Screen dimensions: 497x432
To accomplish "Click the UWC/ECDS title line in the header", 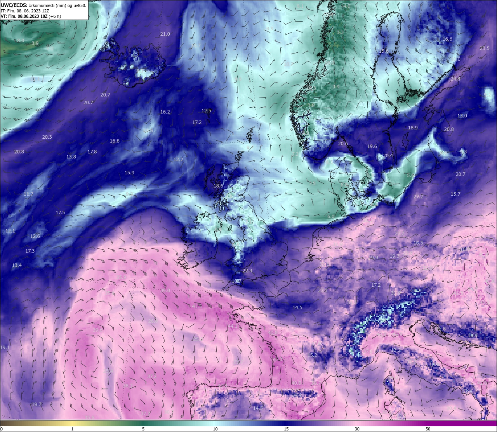I will pyautogui.click(x=43, y=5).
